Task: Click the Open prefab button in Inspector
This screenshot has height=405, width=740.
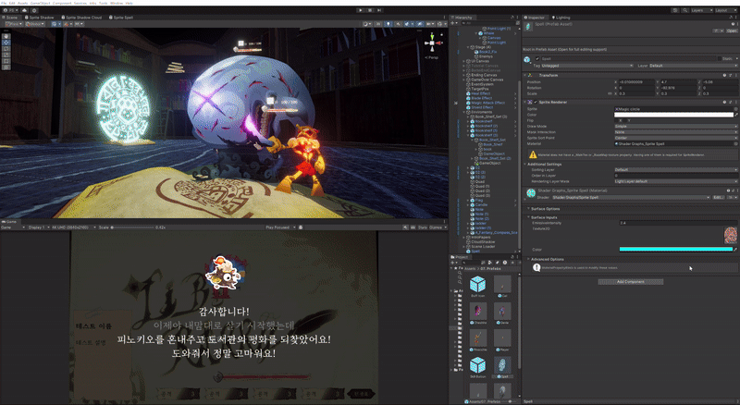Action: pyautogui.click(x=731, y=31)
